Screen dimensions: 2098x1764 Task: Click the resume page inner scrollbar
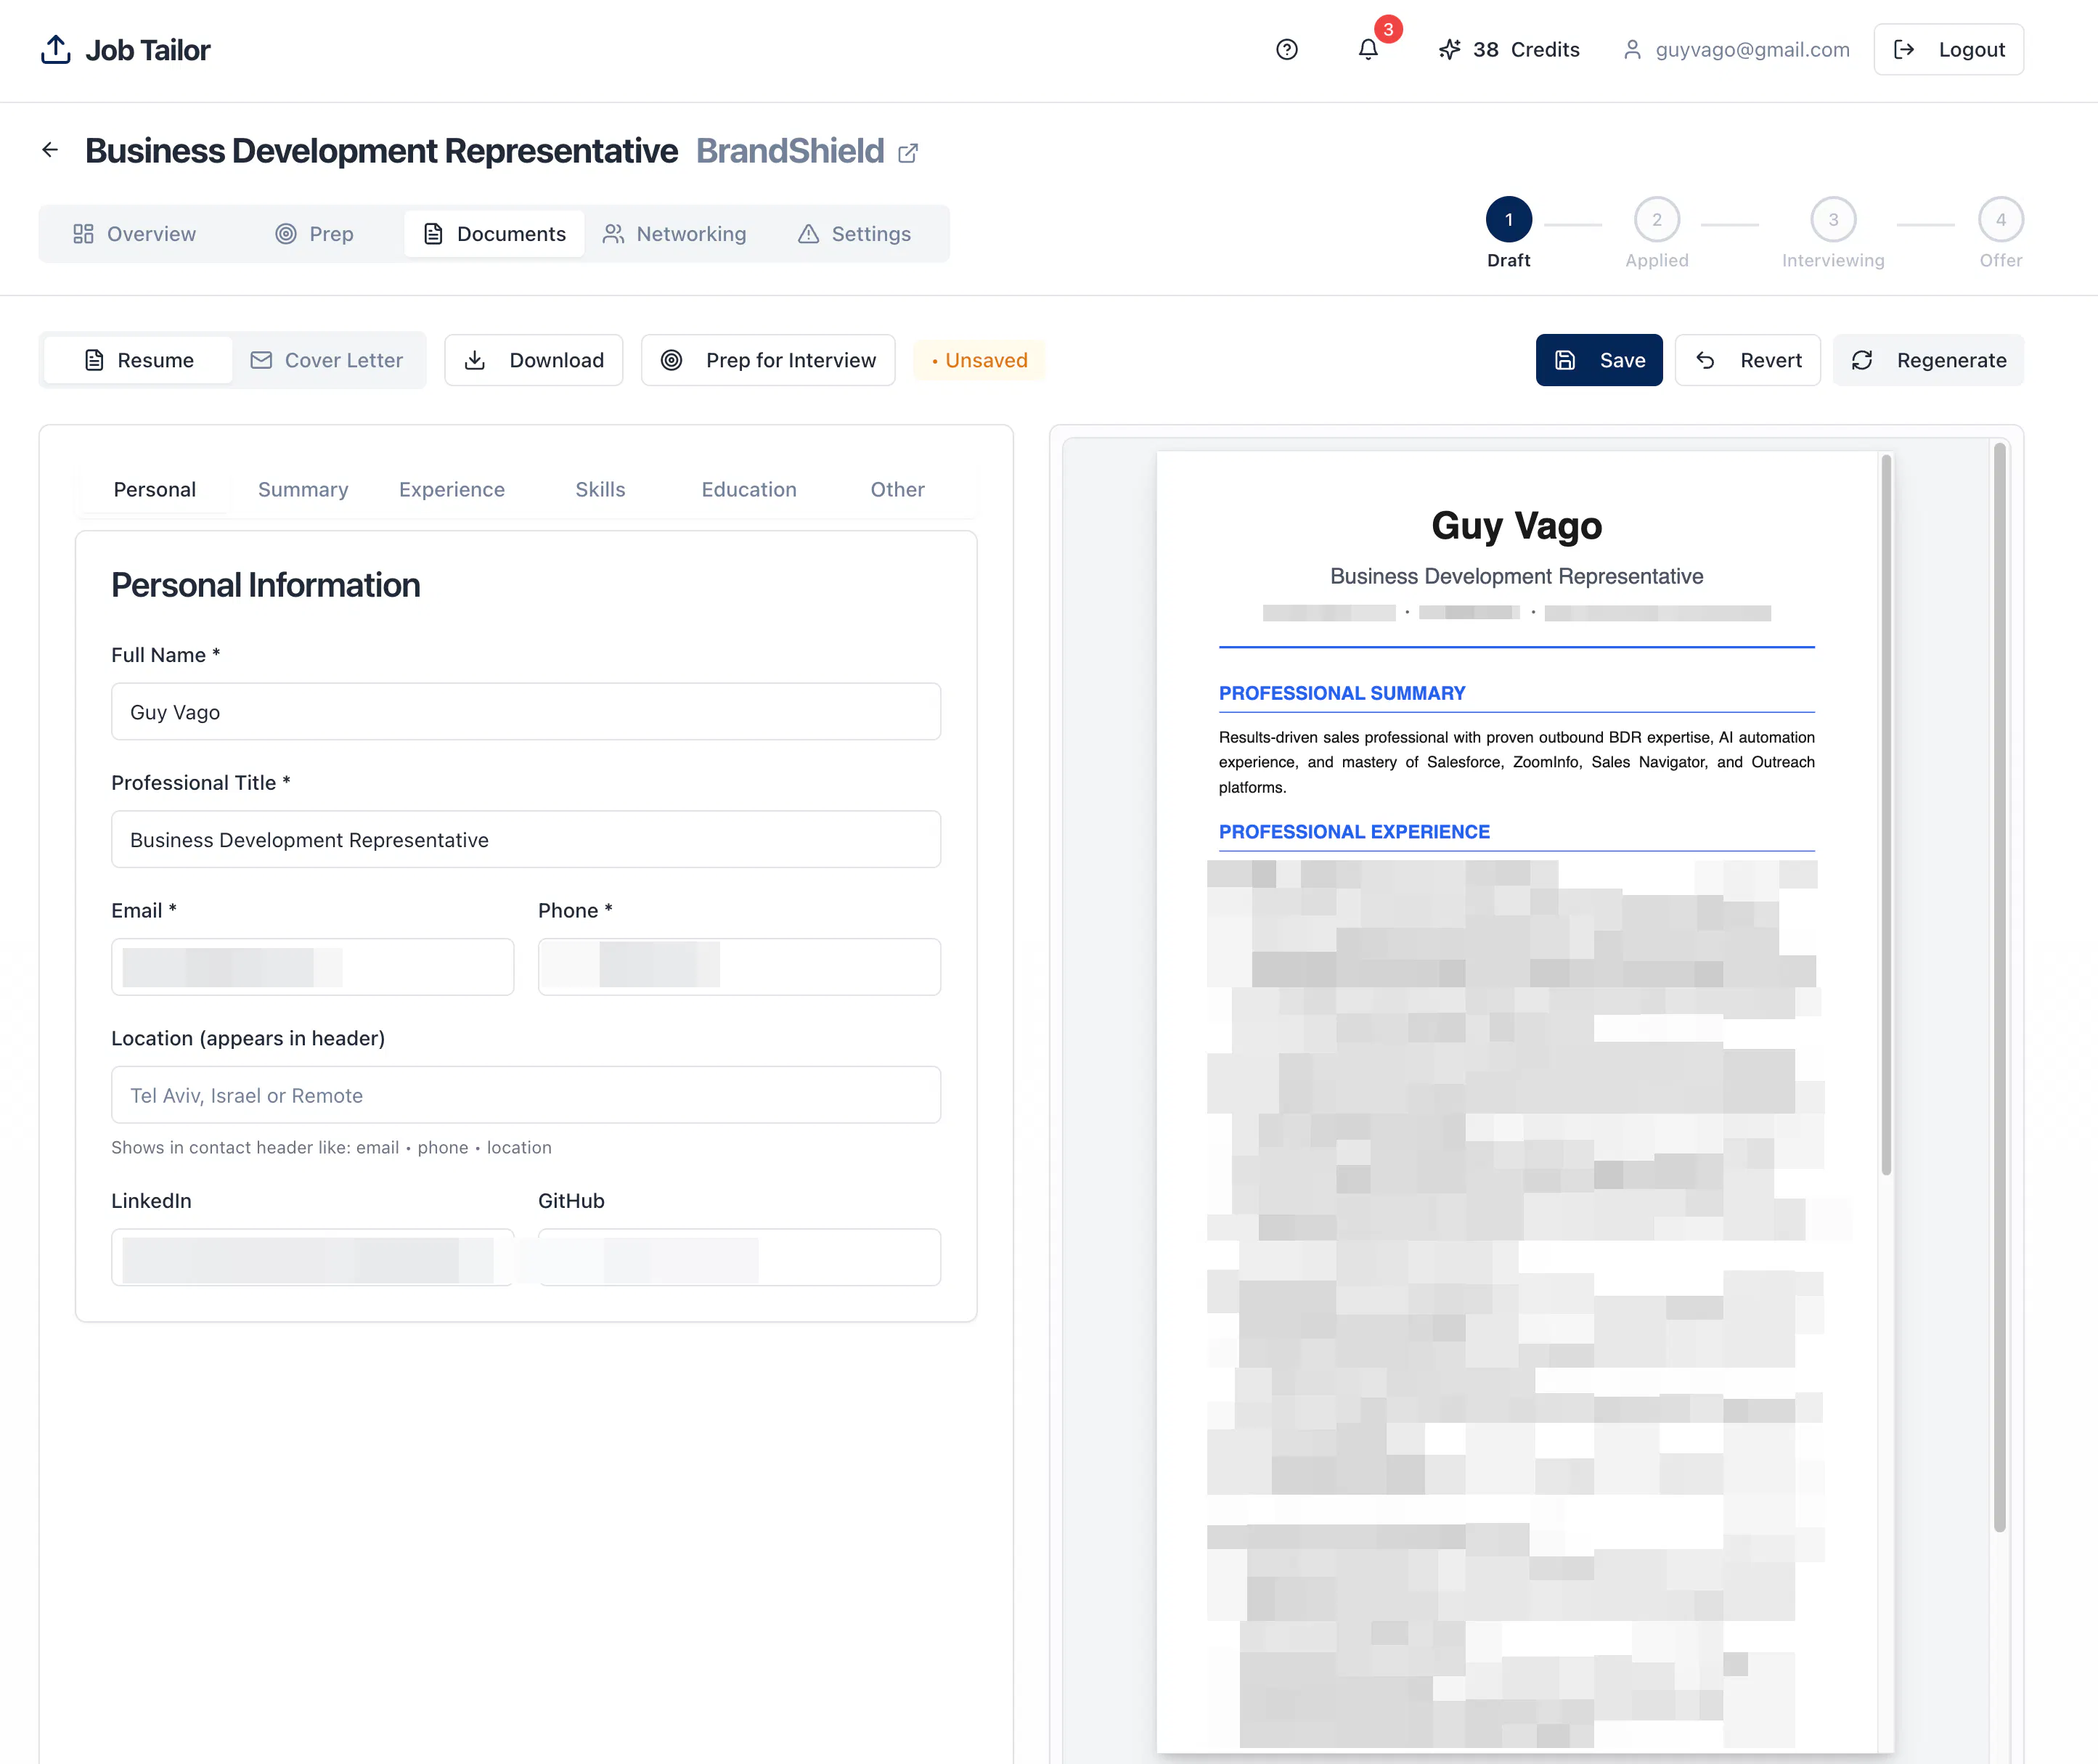(x=1886, y=815)
